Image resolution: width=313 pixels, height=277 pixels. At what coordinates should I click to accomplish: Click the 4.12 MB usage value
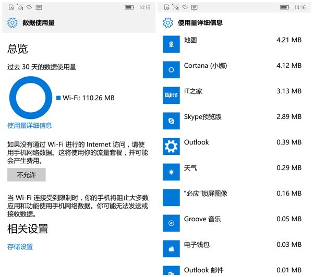tap(289, 65)
